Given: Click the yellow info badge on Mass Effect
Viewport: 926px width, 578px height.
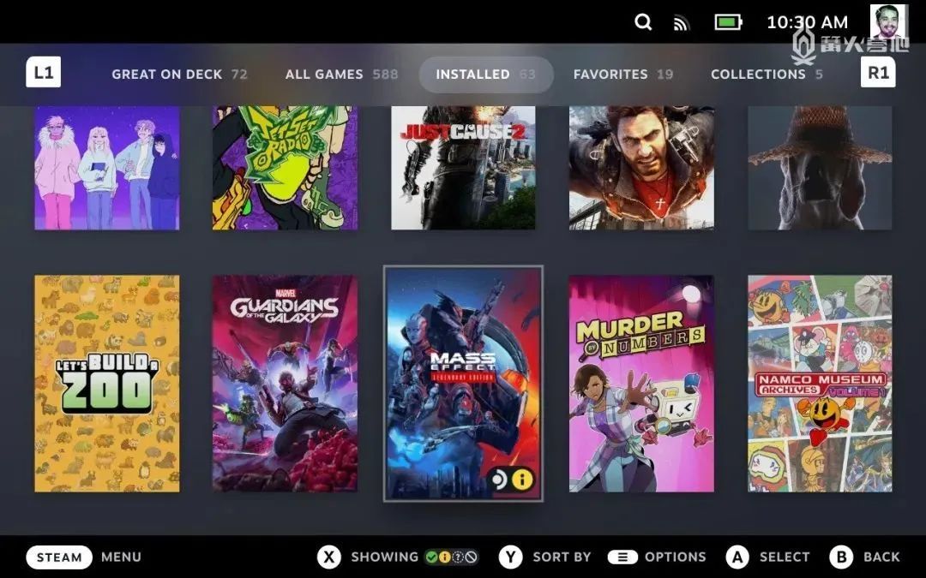Looking at the screenshot, I should click(522, 480).
